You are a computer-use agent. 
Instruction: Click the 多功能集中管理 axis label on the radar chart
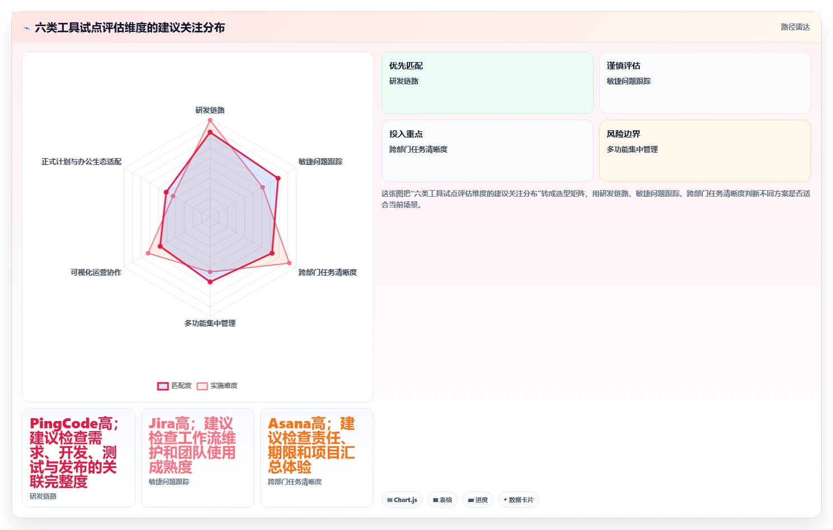coord(210,323)
